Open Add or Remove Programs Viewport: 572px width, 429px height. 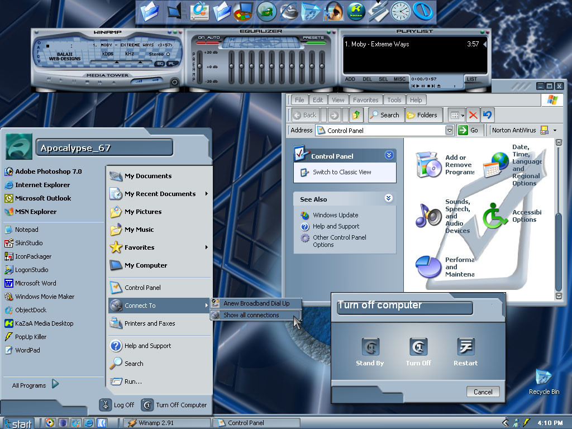click(x=445, y=165)
